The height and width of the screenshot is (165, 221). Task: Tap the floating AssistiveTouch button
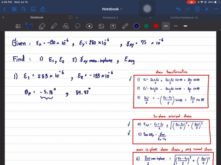[x=147, y=9]
